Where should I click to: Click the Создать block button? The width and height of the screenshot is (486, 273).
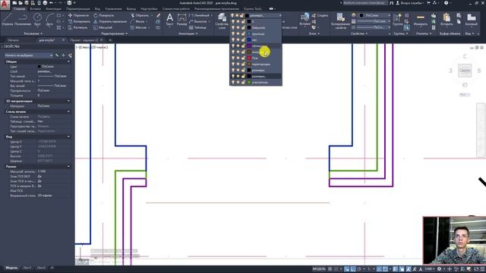click(320, 15)
